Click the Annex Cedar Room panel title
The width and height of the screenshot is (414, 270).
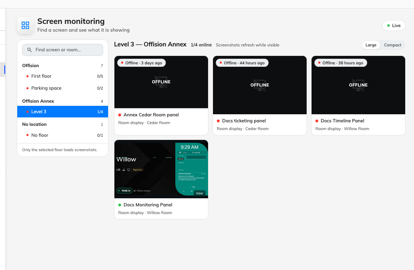[x=151, y=115]
